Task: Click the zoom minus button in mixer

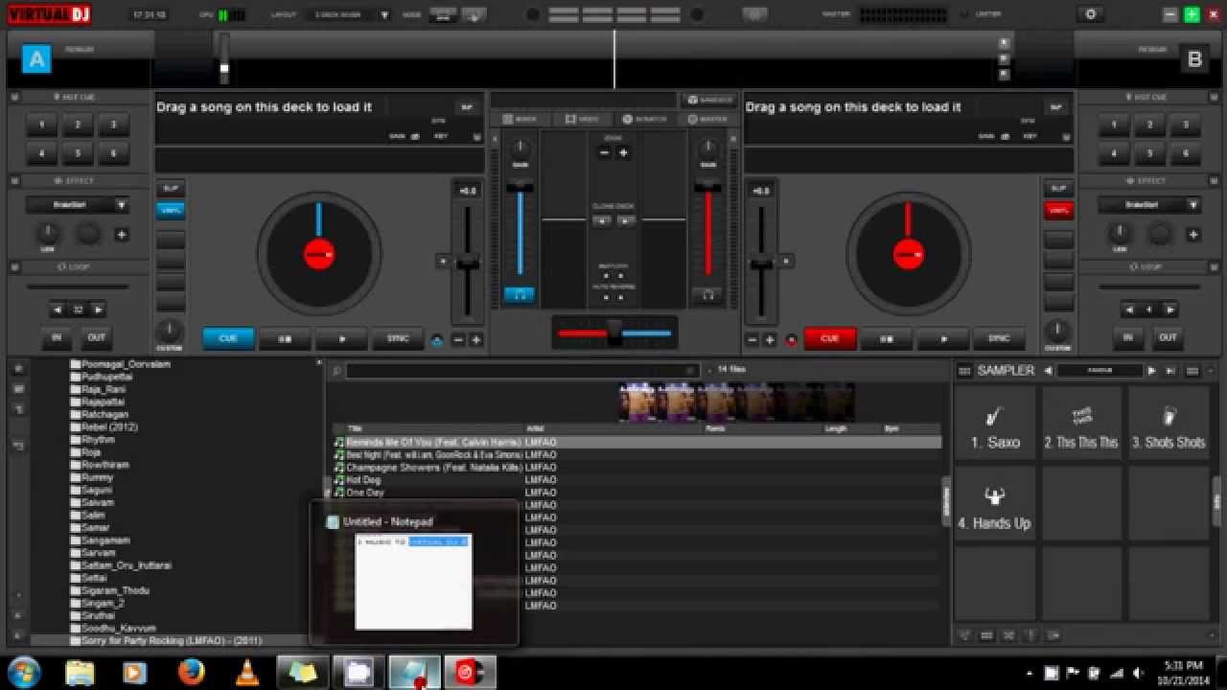Action: [604, 152]
